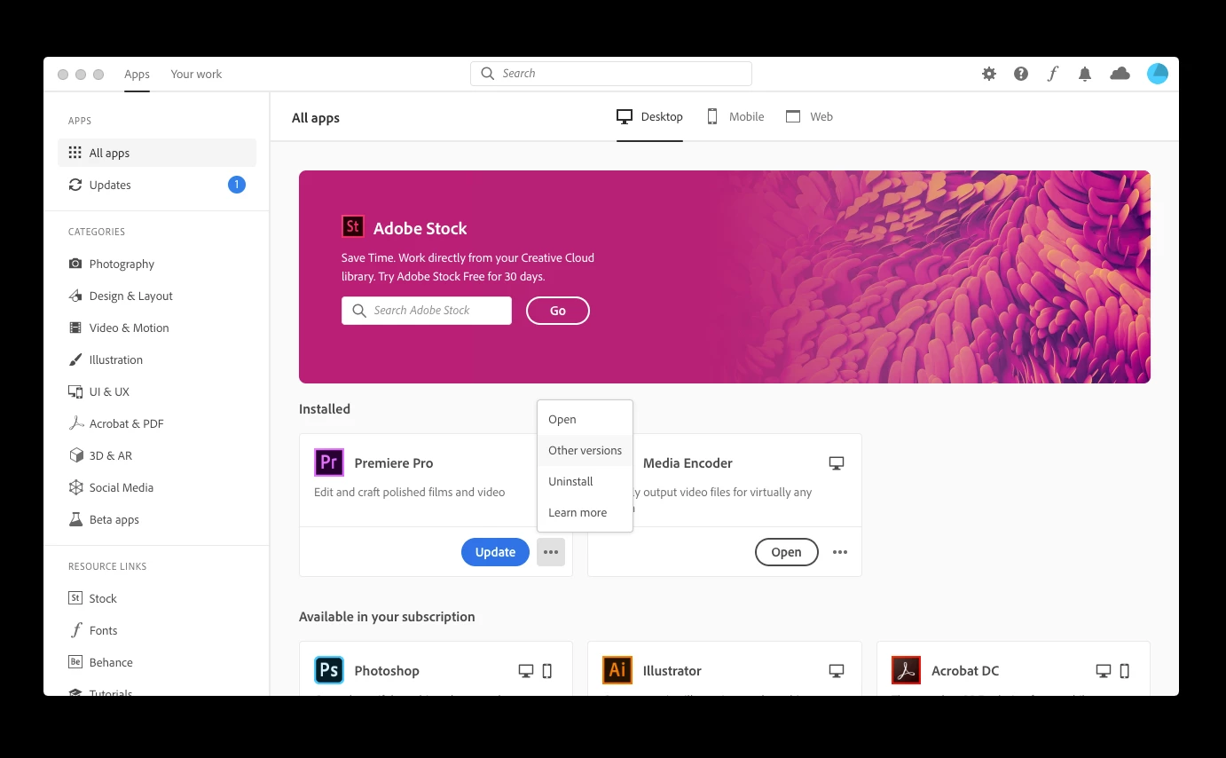Switch to the Mobile tab
This screenshot has height=758, width=1226.
(x=735, y=116)
